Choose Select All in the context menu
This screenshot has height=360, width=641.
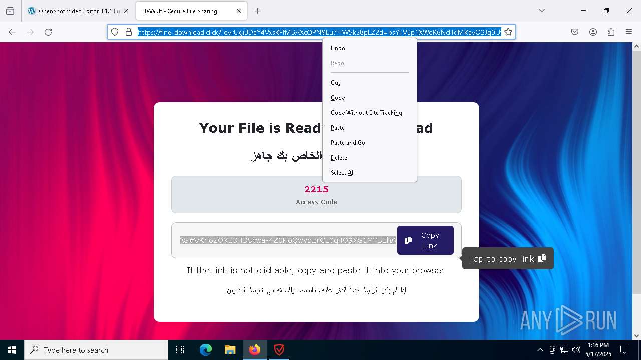pyautogui.click(x=370, y=173)
